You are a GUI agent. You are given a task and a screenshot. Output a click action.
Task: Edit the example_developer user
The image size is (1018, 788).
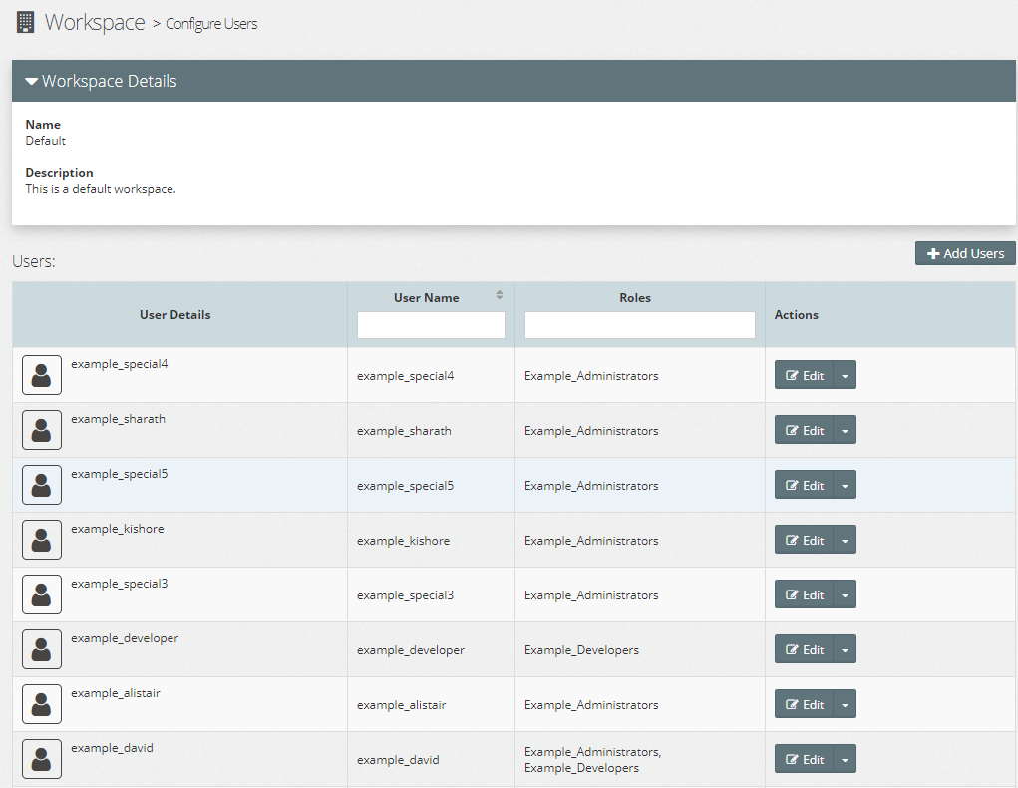point(805,649)
